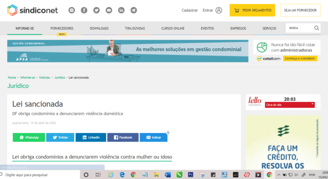Share the article via WhatsApp button

(29, 138)
